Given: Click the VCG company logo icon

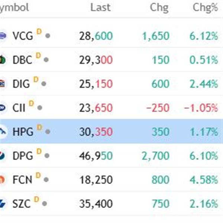Looking at the screenshot, I should click(2, 36).
